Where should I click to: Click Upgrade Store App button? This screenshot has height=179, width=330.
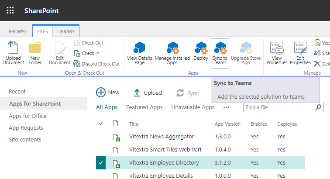246,53
